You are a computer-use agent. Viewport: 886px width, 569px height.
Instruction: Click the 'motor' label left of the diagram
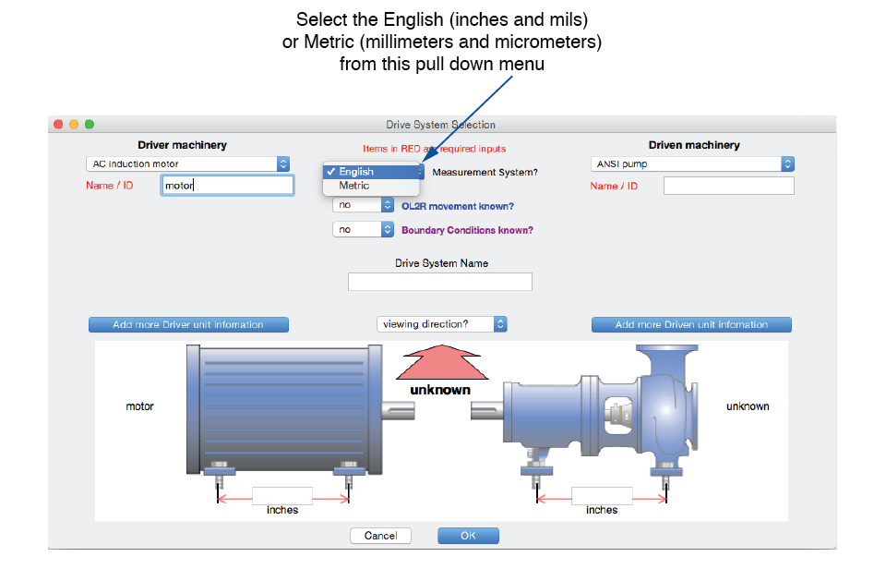(139, 406)
